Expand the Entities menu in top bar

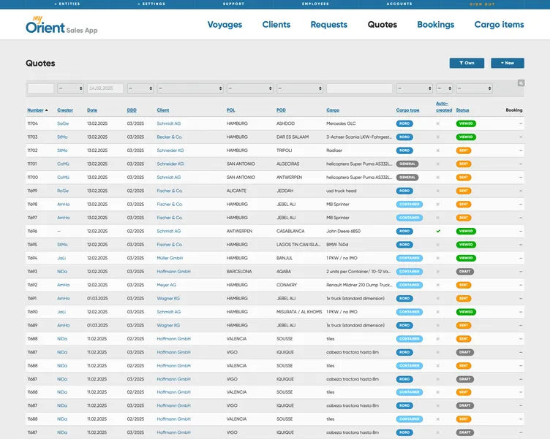coord(67,4)
